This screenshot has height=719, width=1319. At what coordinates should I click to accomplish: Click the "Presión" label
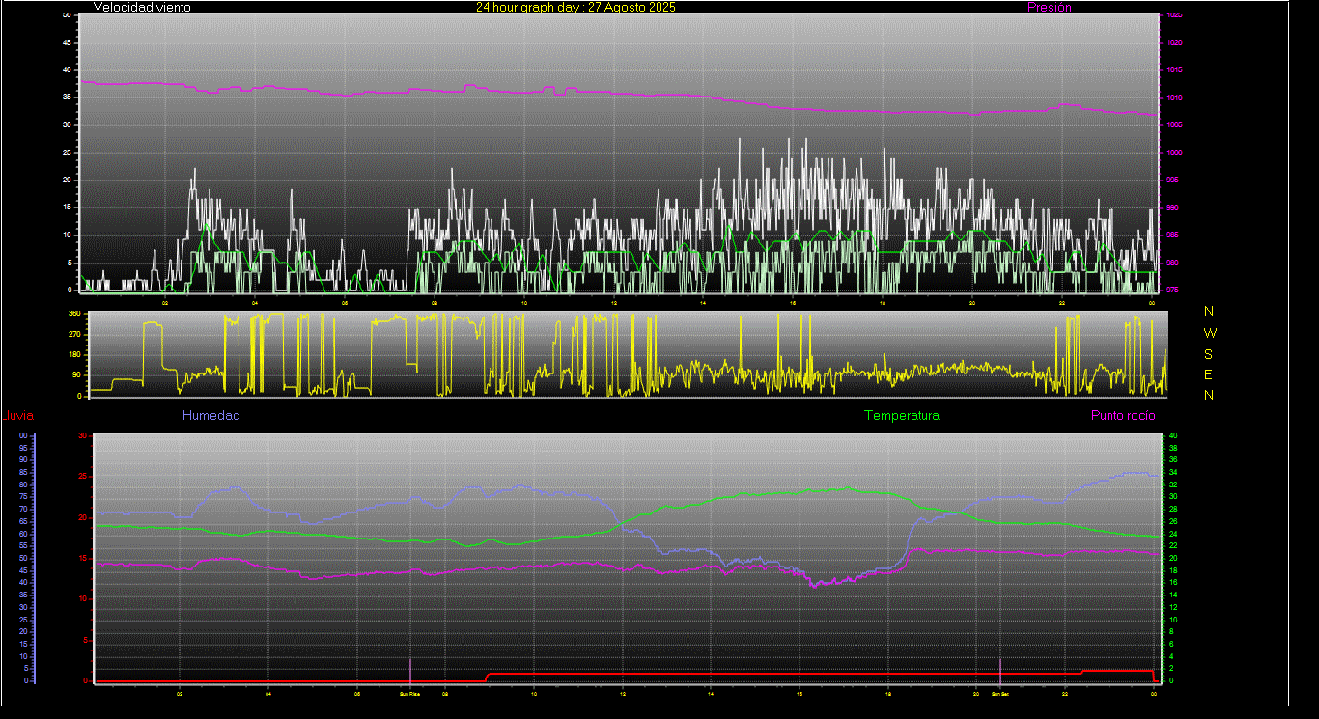1049,8
